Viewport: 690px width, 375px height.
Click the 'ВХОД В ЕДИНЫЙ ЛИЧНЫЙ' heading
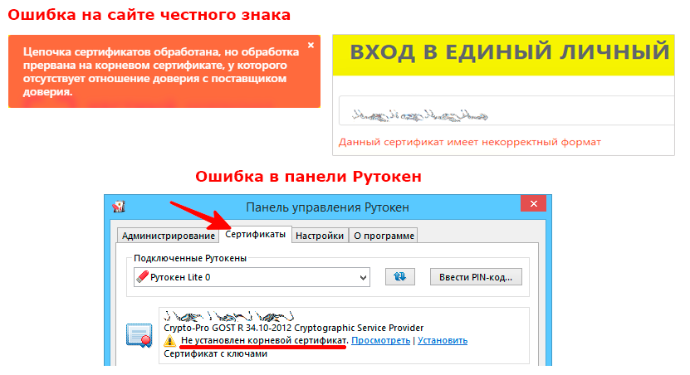510,51
